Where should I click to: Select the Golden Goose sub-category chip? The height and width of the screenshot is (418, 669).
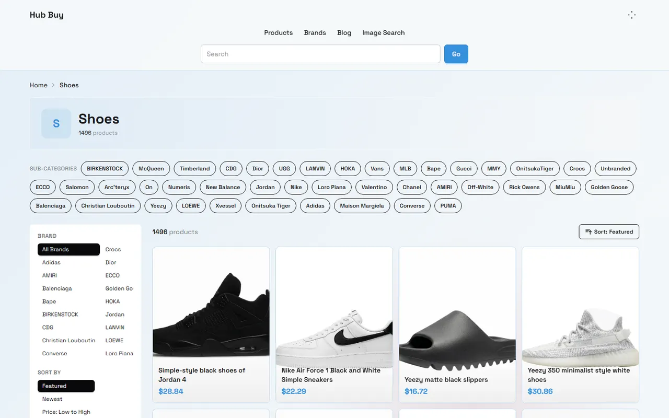tap(609, 187)
